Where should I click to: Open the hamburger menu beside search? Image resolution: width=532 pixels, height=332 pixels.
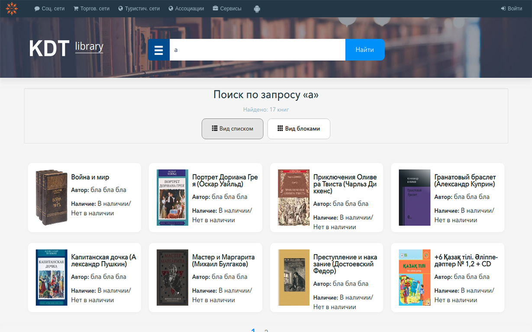(159, 50)
